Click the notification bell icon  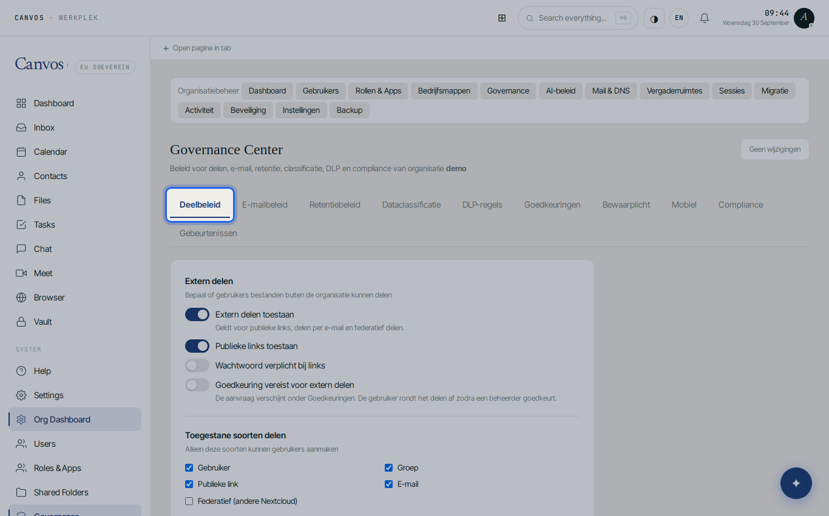coord(705,18)
